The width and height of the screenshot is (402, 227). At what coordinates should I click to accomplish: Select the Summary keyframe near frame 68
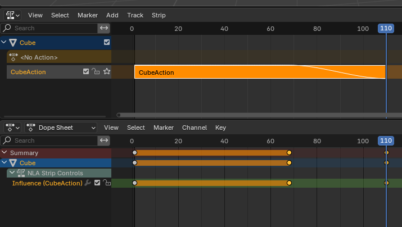(289, 153)
